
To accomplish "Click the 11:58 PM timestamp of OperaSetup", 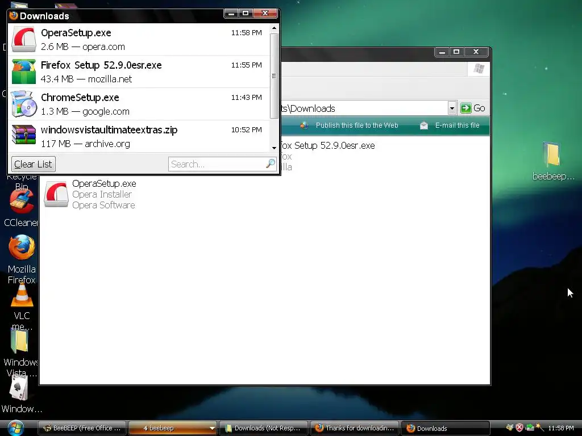I will point(247,32).
